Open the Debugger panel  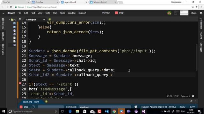pos(201,47)
